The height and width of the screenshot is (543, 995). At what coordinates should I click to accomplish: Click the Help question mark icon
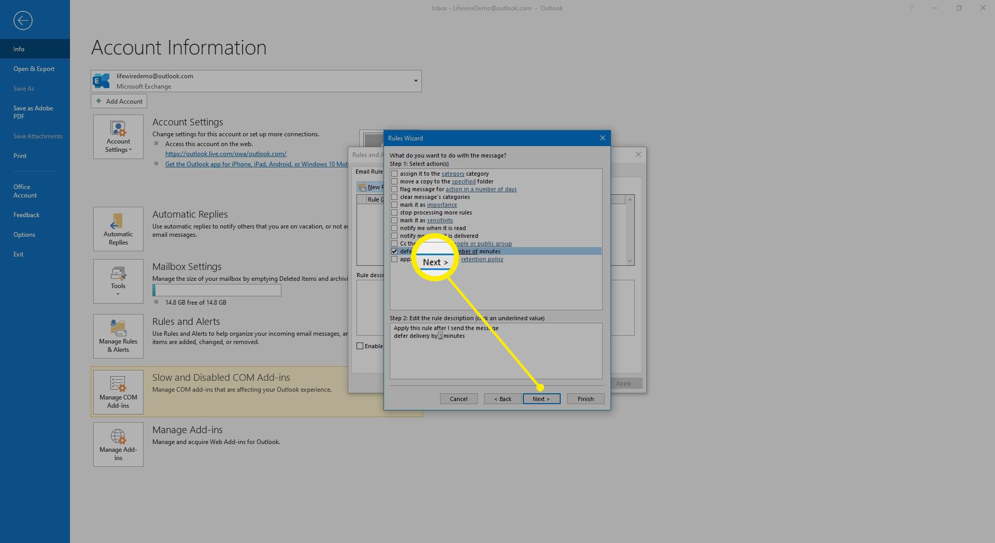[x=911, y=8]
